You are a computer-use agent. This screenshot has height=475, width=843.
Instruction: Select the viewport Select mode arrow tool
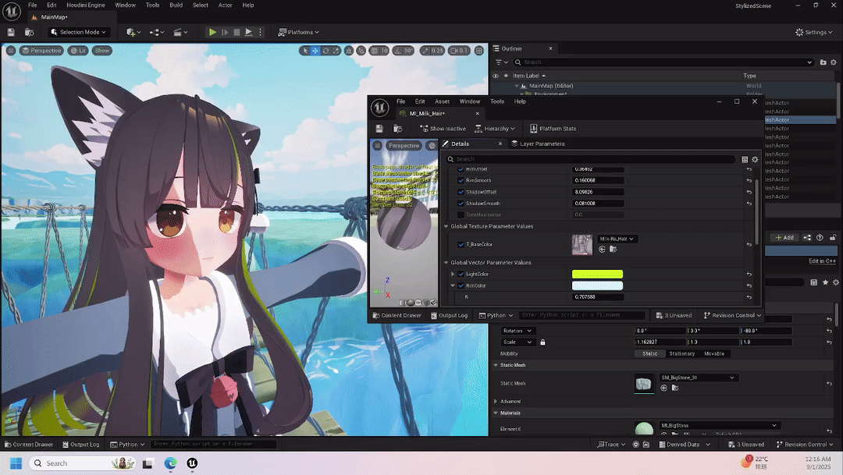(x=305, y=51)
